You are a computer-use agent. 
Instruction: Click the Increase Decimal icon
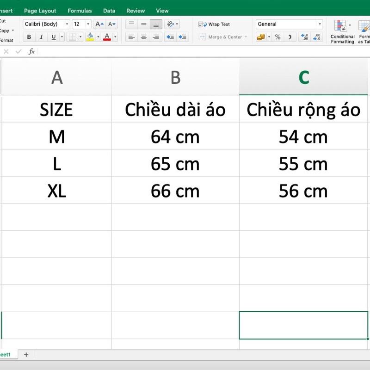pyautogui.click(x=304, y=37)
